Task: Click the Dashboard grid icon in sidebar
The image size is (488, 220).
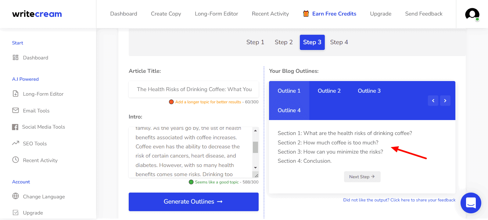Action: 16,58
